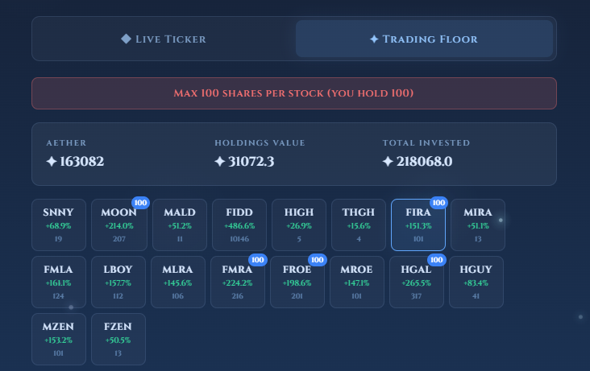Select the MIRA stock card

tap(478, 225)
